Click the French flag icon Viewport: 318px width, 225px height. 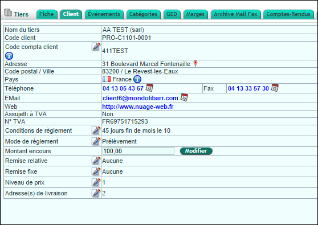pyautogui.click(x=107, y=79)
